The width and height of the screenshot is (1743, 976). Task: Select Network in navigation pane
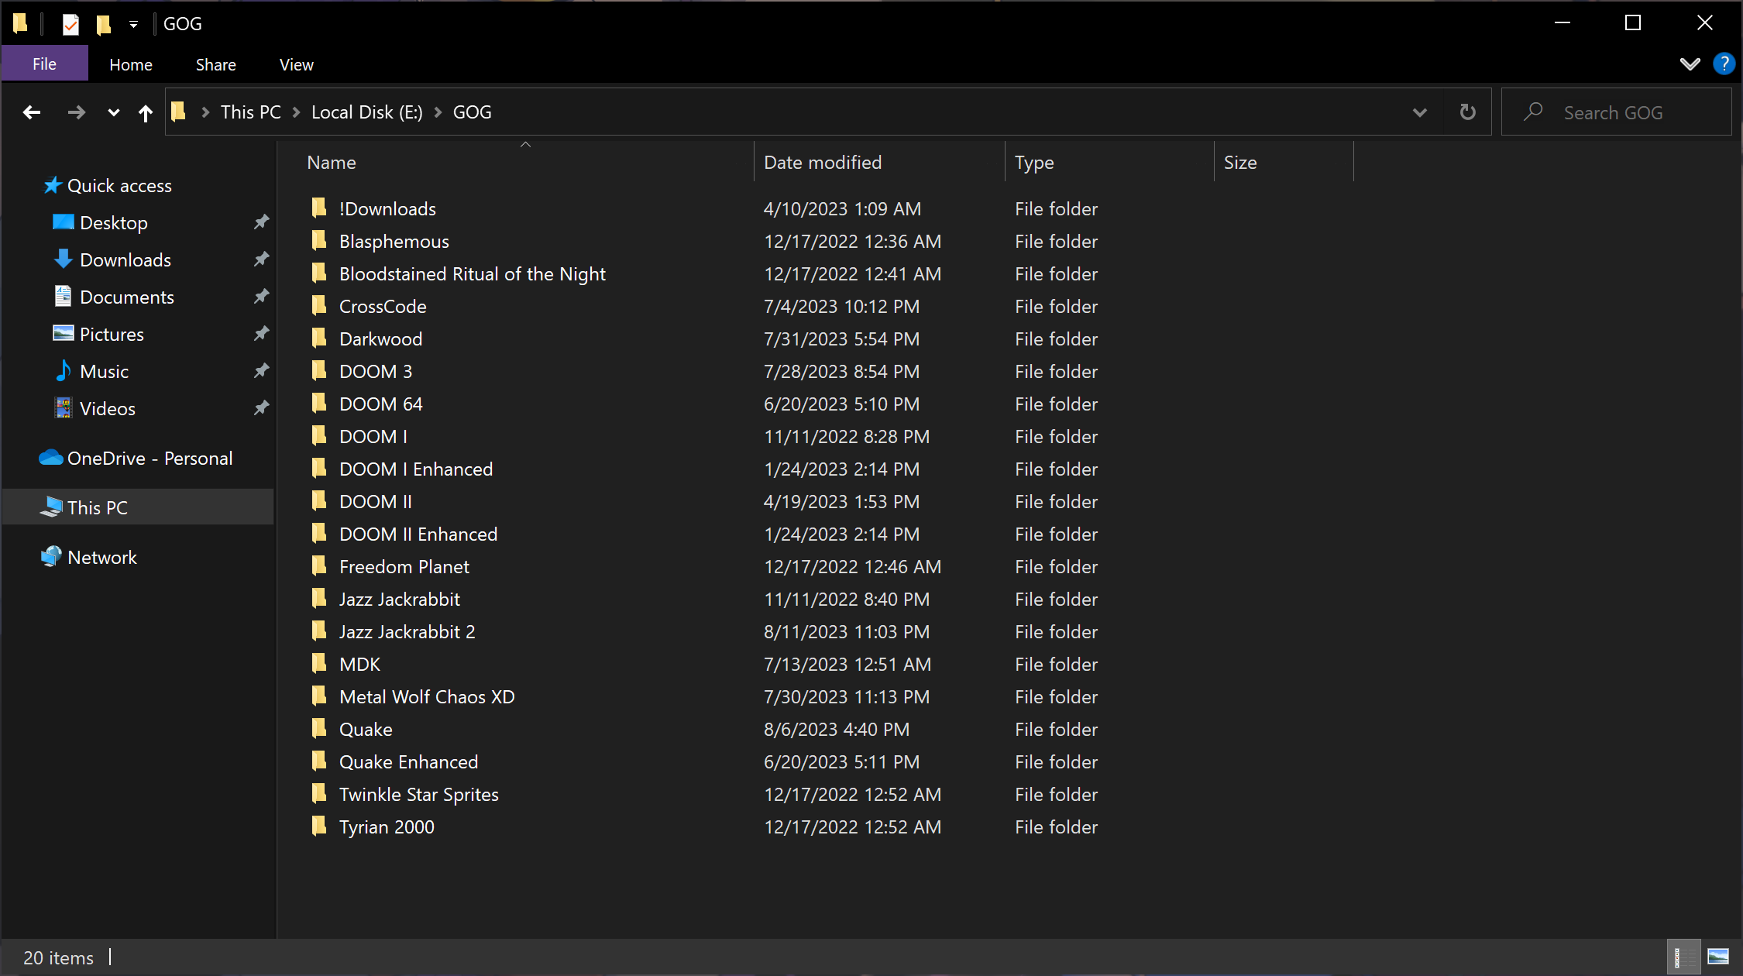click(x=101, y=558)
